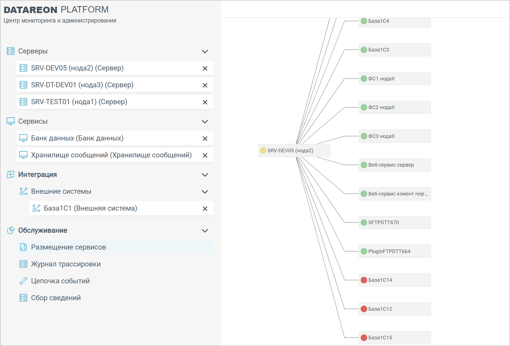Collapse the Внешние системы subsection chevron

click(x=205, y=192)
